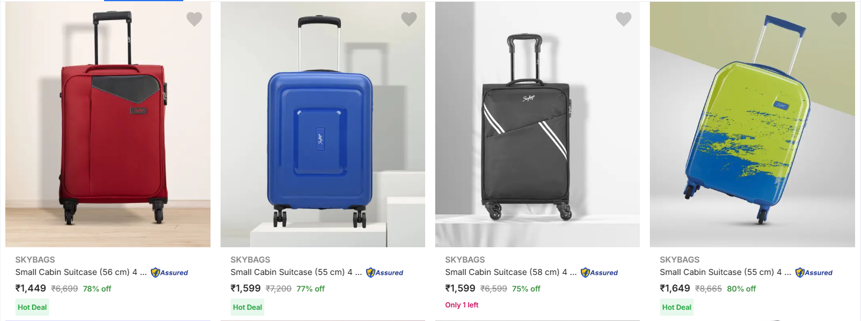Wishlist the red Skybags suitcase via heart
Screen dimensions: 861x321
click(x=194, y=19)
